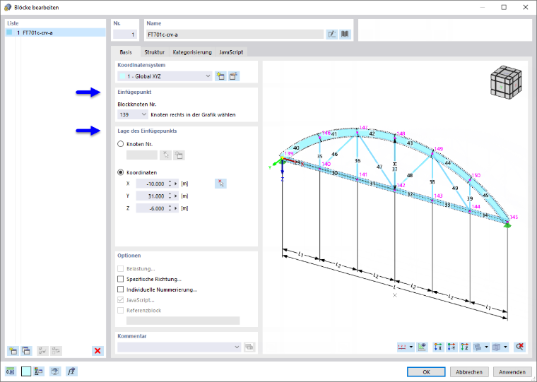Open the Koordinatensystem Global XYZ dropdown

(x=165, y=76)
